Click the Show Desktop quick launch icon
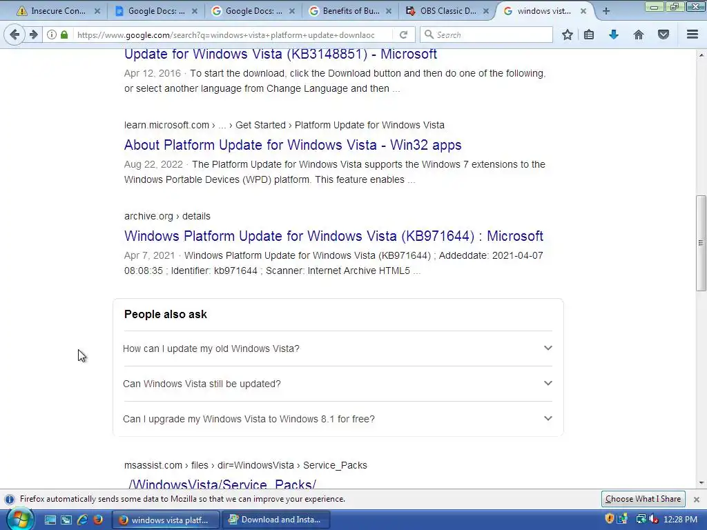 point(50,520)
